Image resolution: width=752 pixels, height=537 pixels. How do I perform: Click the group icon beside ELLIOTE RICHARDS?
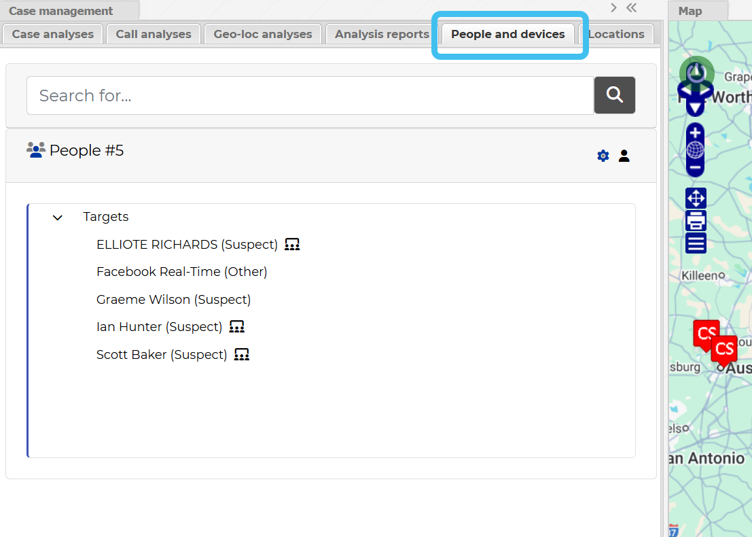[x=292, y=244]
